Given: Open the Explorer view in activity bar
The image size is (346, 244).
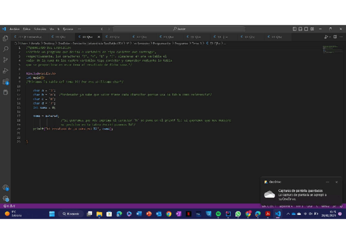Looking at the screenshot, I should click(x=5, y=38).
